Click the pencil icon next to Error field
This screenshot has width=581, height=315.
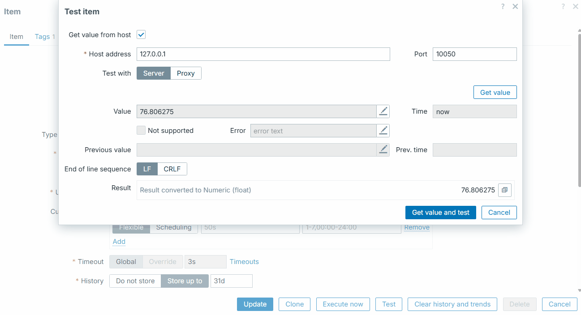(x=383, y=131)
